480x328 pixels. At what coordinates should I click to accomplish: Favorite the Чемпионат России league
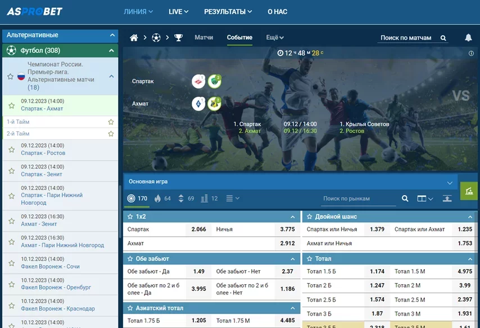(11, 76)
